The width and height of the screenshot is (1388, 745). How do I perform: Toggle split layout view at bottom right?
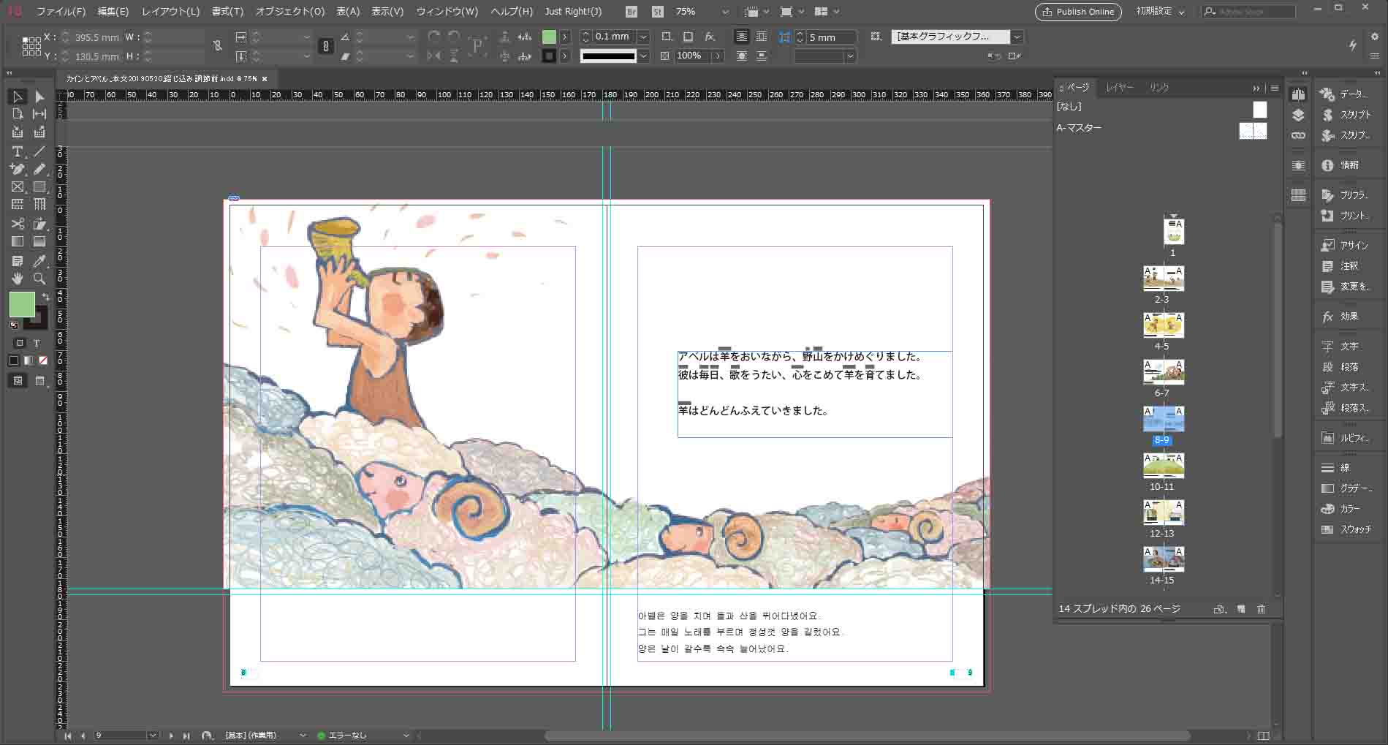pyautogui.click(x=1264, y=735)
